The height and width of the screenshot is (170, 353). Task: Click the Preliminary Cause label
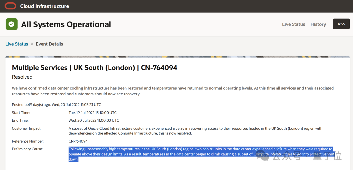(x=27, y=149)
